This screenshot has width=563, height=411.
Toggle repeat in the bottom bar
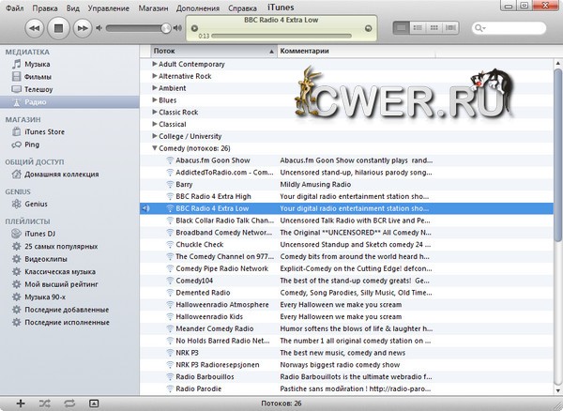pyautogui.click(x=69, y=403)
